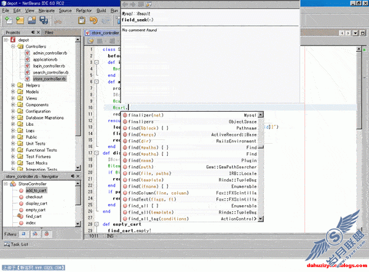Open the File menu
369x272 pixels.
coord(6,10)
